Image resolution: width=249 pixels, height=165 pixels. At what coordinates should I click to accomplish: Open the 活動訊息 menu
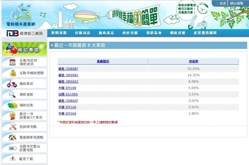[x=83, y=33]
